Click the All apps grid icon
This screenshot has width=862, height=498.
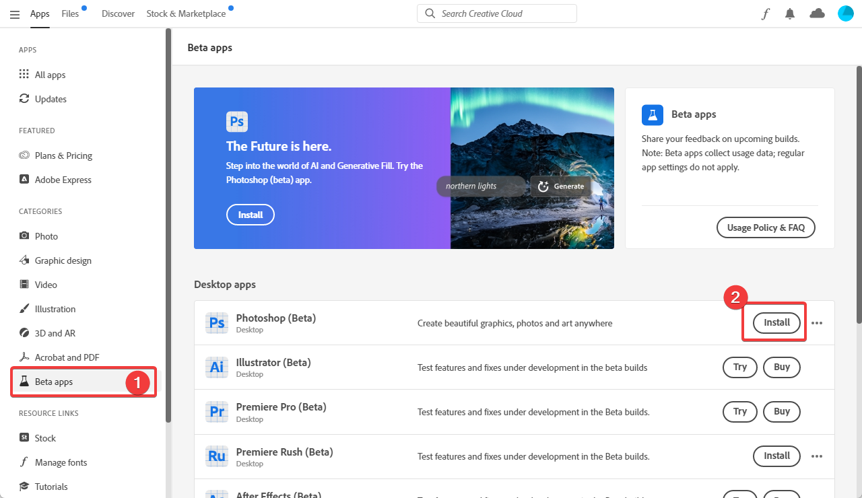click(x=24, y=74)
